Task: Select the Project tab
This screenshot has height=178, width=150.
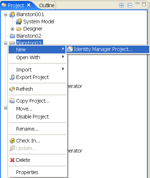Action: (16, 5)
